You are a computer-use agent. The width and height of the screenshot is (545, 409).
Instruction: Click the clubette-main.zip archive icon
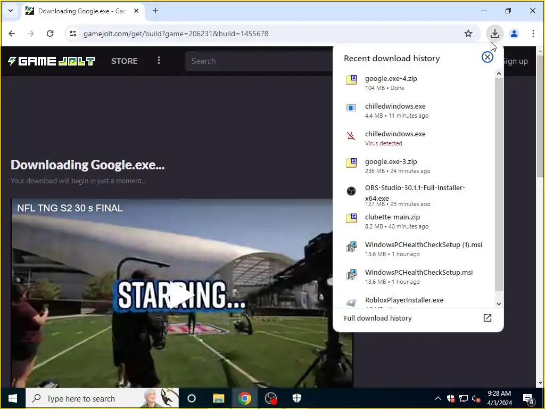[351, 218]
